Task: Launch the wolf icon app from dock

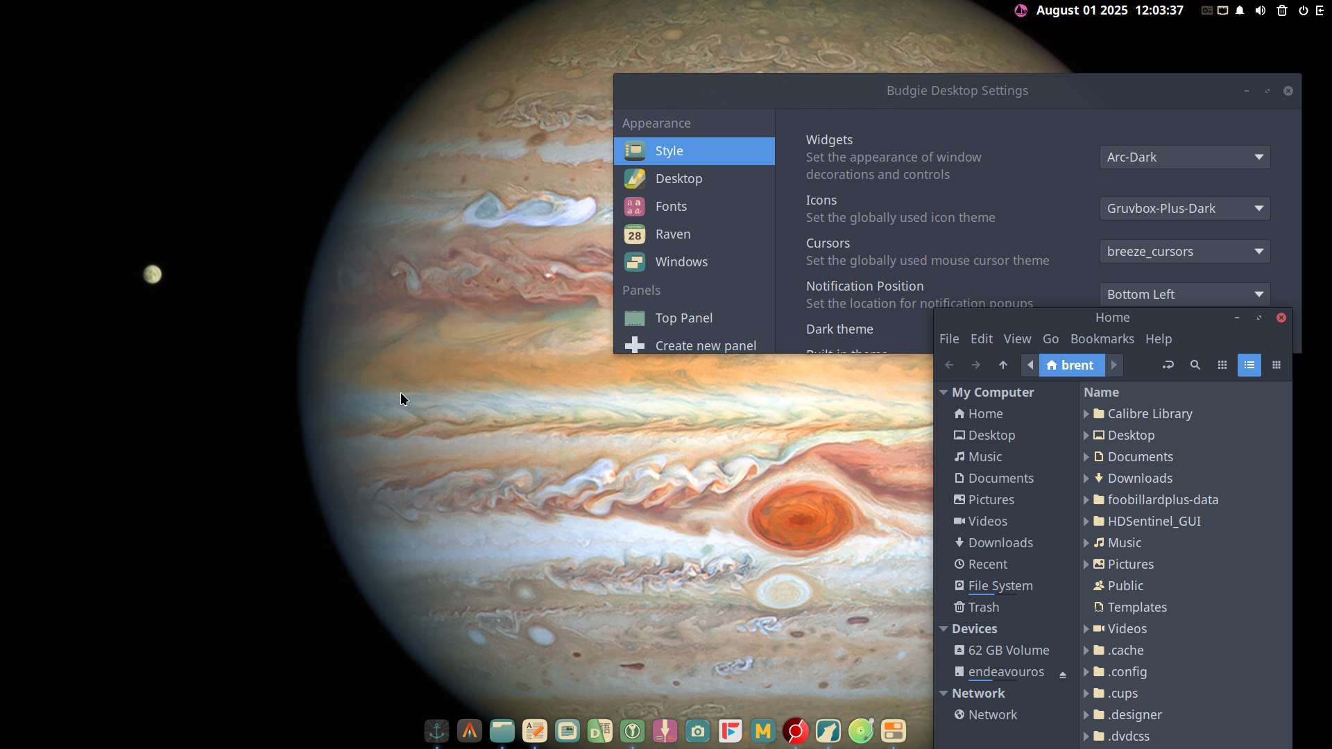Action: coord(828,731)
